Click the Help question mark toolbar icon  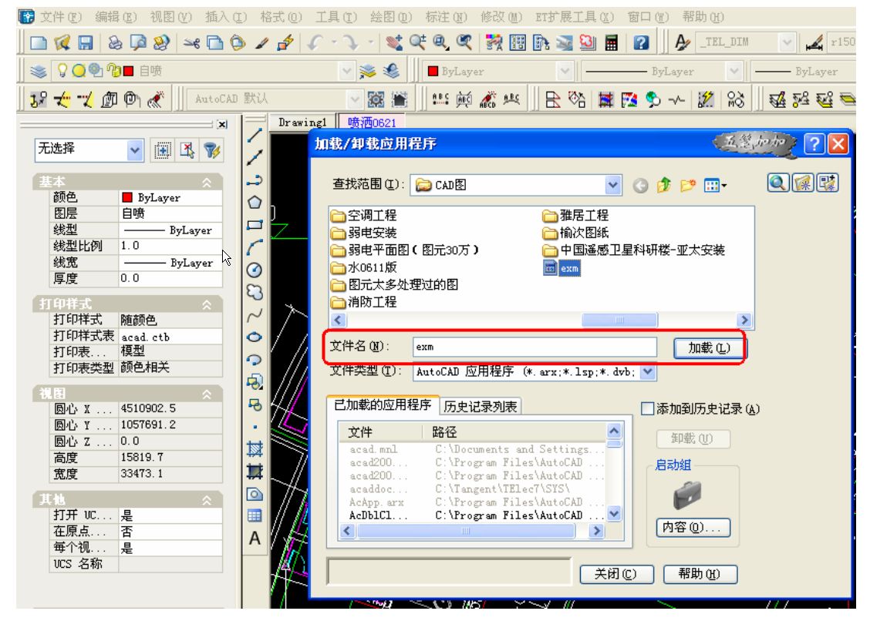coord(641,42)
